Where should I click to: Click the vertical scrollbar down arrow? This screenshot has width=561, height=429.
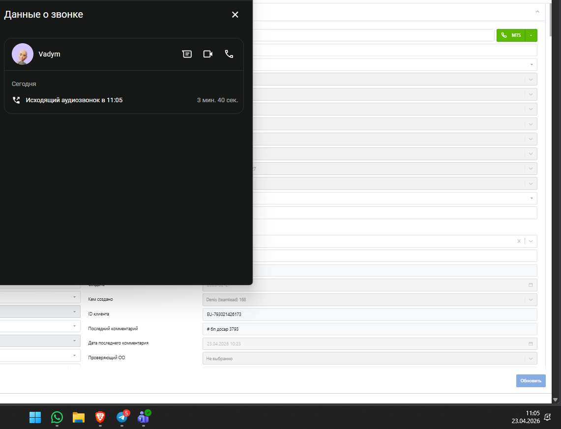click(x=555, y=400)
